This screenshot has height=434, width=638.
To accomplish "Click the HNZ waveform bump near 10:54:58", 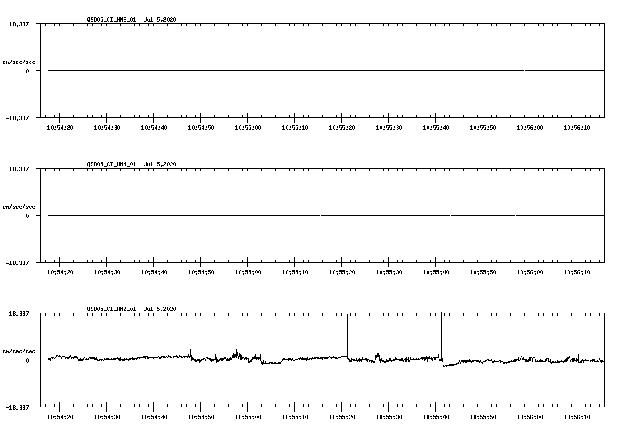I will point(237,354).
